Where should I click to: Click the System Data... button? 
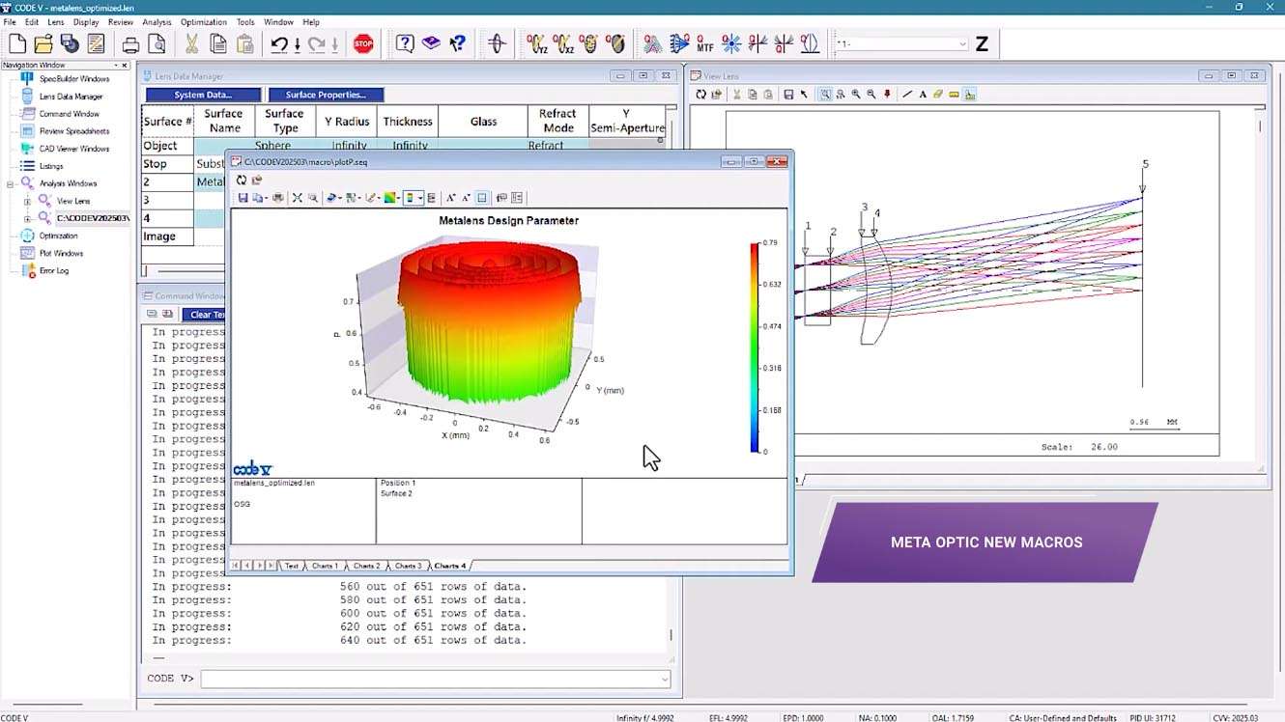coord(203,95)
